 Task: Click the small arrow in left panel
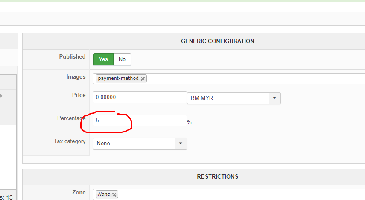(x=1, y=96)
